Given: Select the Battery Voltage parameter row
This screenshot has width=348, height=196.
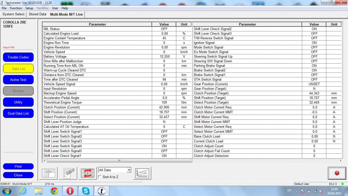Looking at the screenshot, I should [117, 57].
